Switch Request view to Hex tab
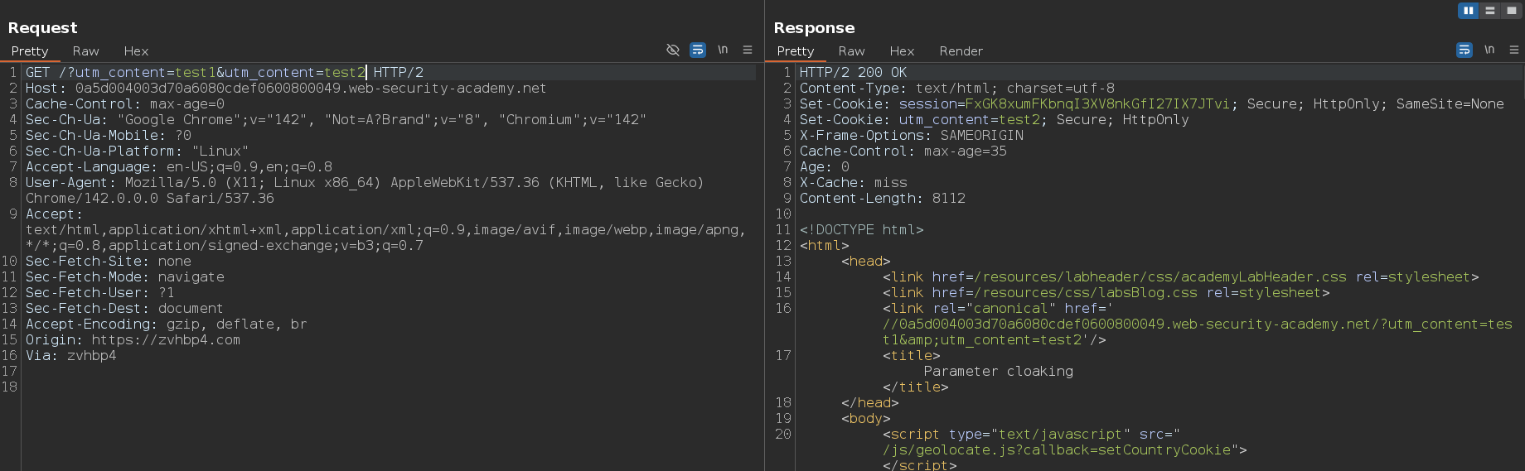1525x471 pixels. point(136,51)
